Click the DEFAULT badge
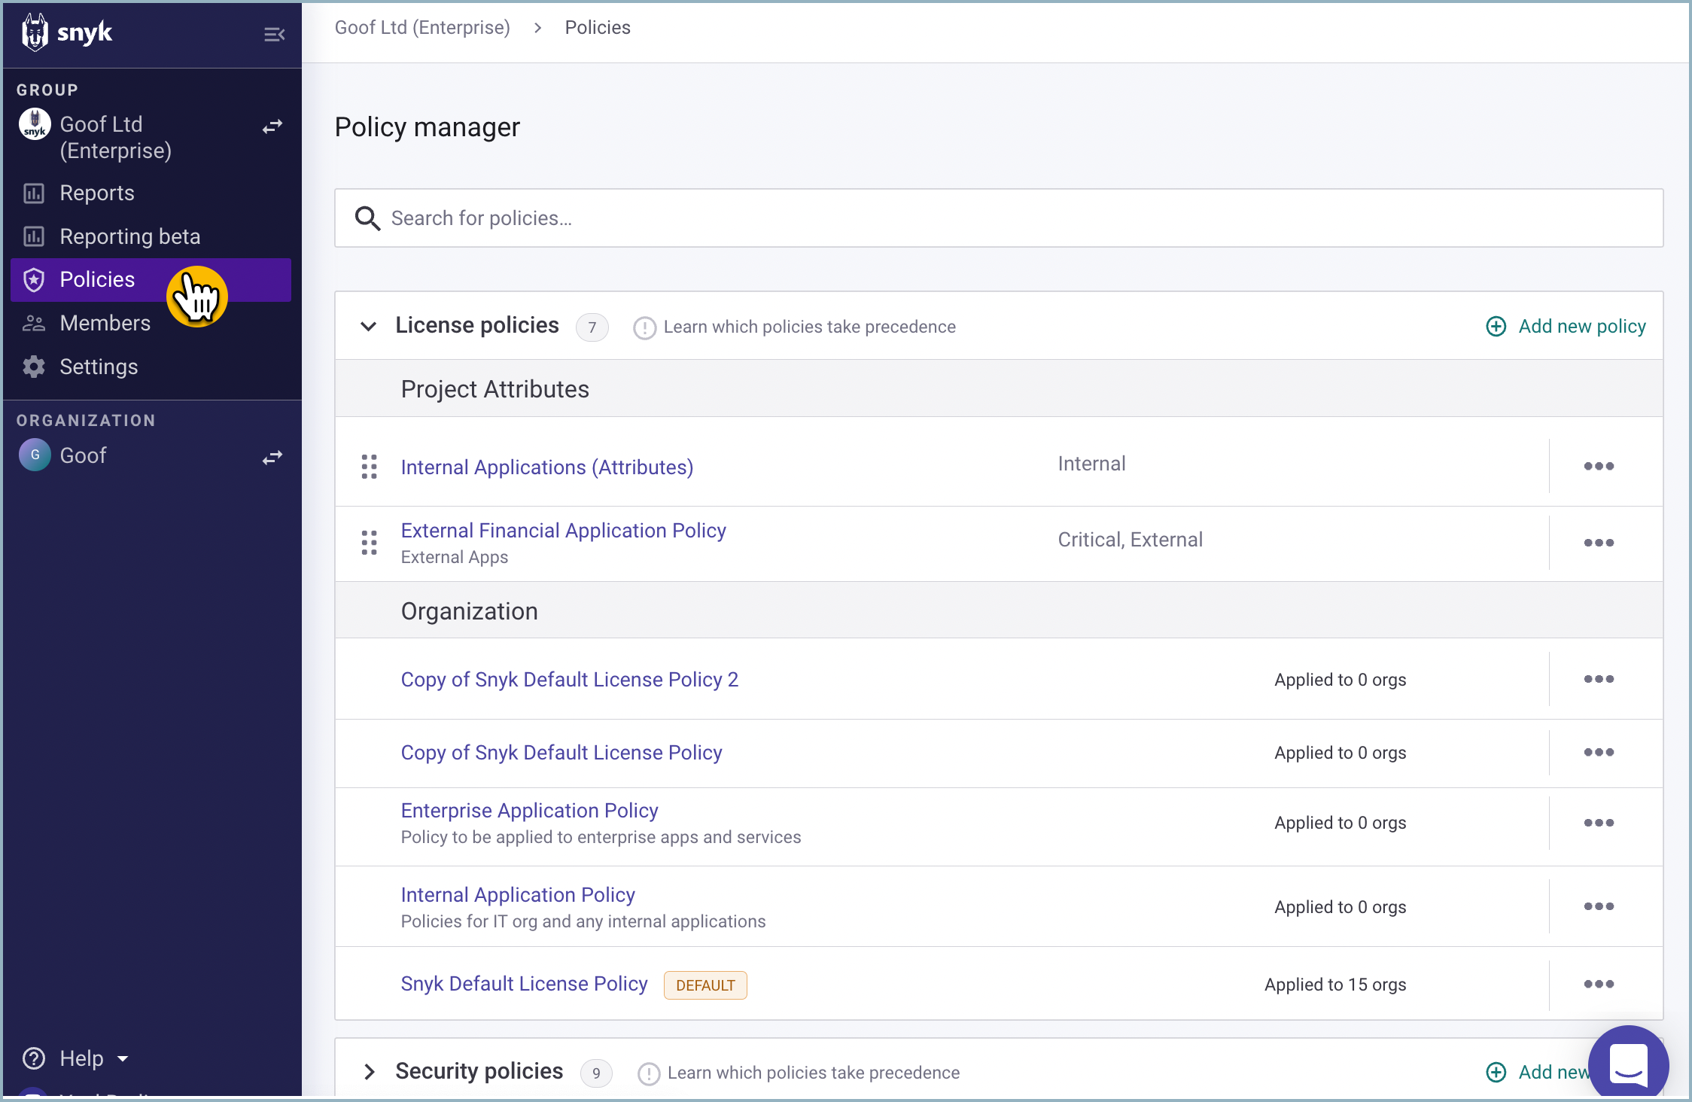Screen dimensions: 1692x1102 coord(705,985)
